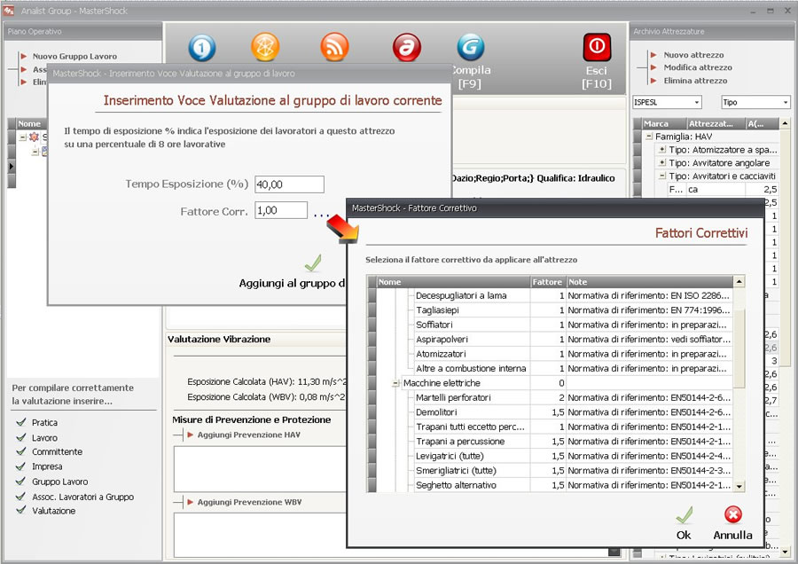Click the red Annulla cancel icon
This screenshot has width=798, height=564.
732,515
